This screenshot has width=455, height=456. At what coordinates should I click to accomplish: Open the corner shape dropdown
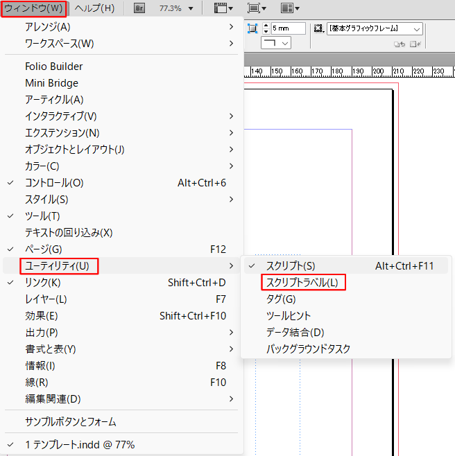tap(275, 43)
